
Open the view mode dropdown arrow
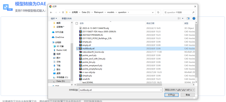pyautogui.click(x=183, y=18)
